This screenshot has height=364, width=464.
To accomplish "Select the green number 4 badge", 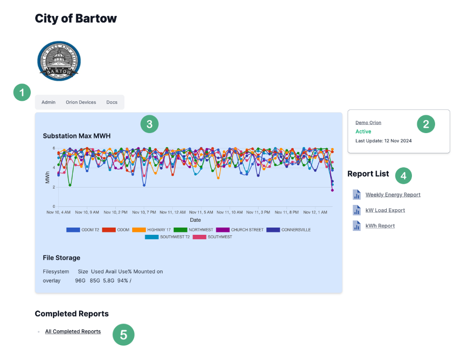I will 404,176.
